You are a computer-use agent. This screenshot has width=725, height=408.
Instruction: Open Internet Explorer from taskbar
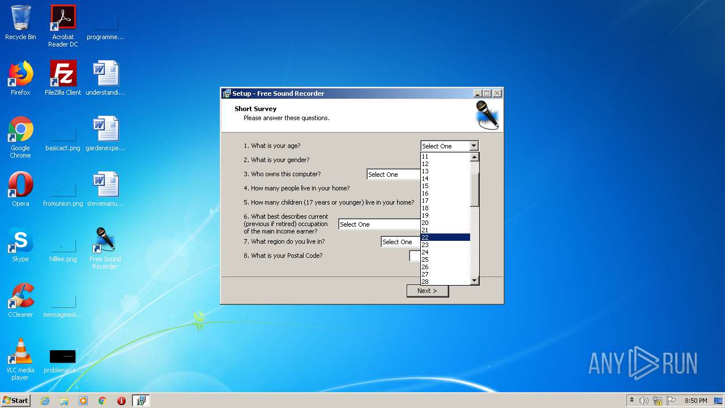point(45,401)
